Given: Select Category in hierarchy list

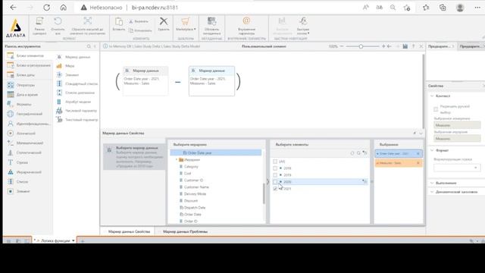Looking at the screenshot, I should coord(191,167).
